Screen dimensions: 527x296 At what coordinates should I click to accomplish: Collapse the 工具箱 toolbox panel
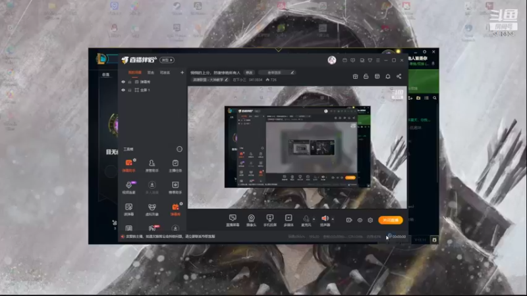click(x=179, y=149)
